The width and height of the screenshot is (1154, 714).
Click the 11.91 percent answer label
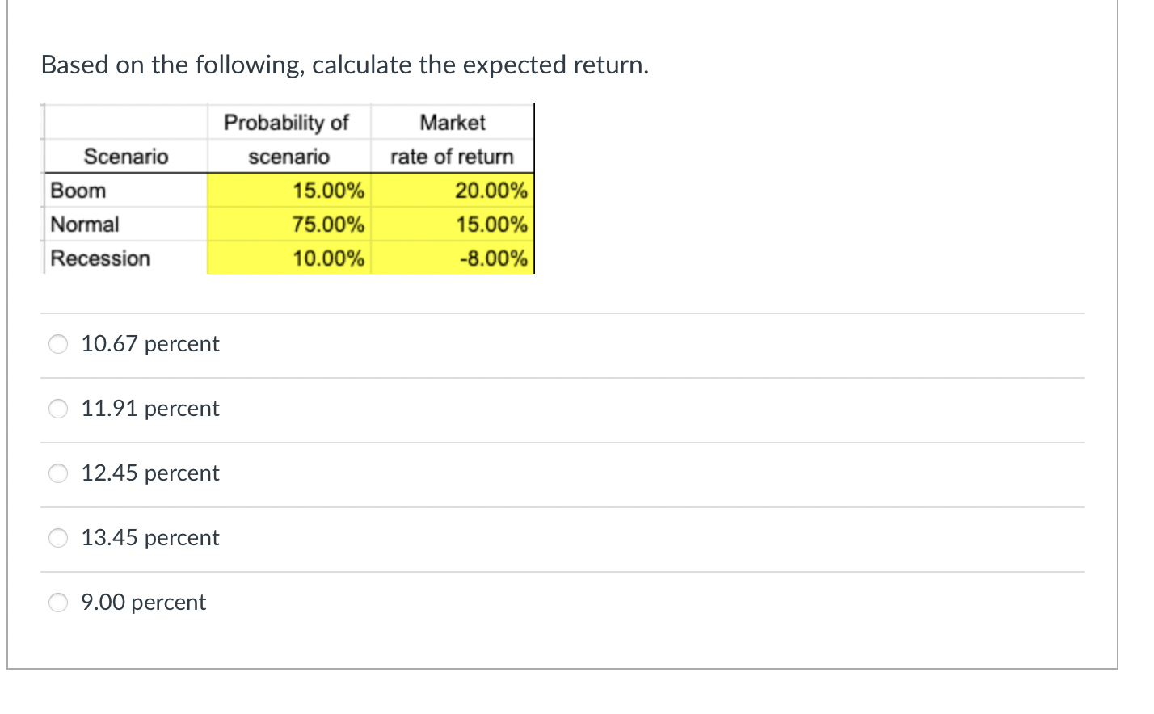click(150, 408)
